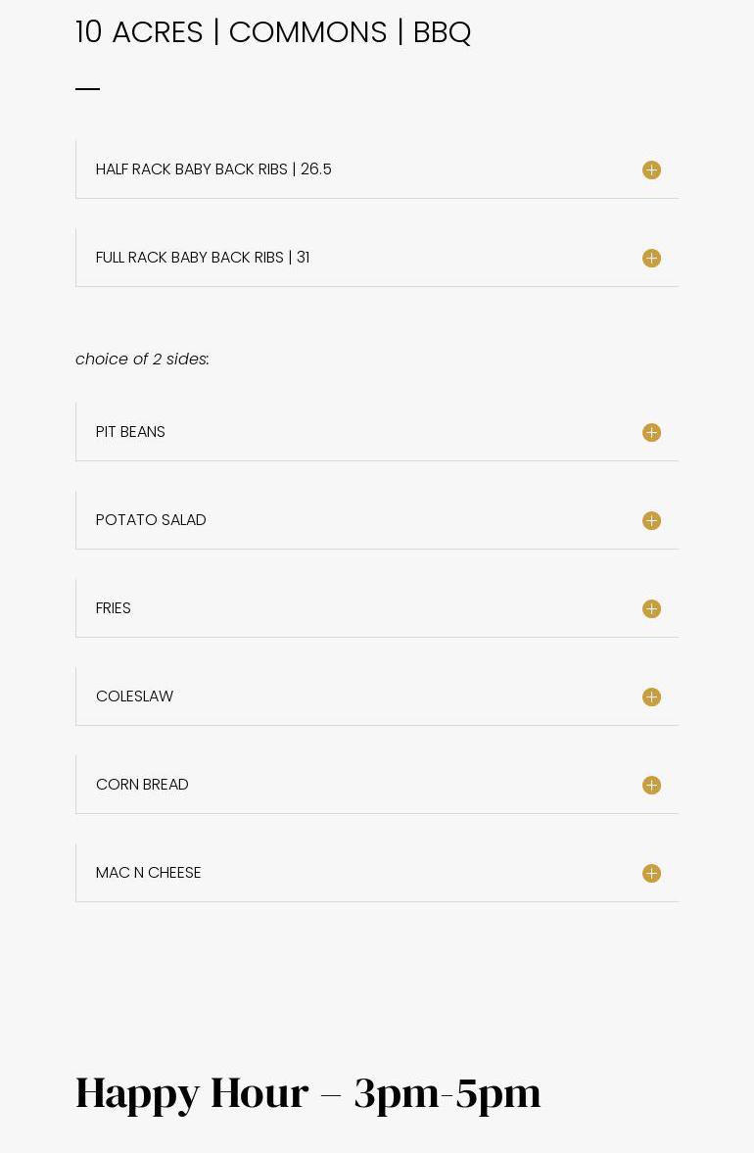Click the plus icon beside Fries
This screenshot has width=754, height=1153.
tap(651, 609)
